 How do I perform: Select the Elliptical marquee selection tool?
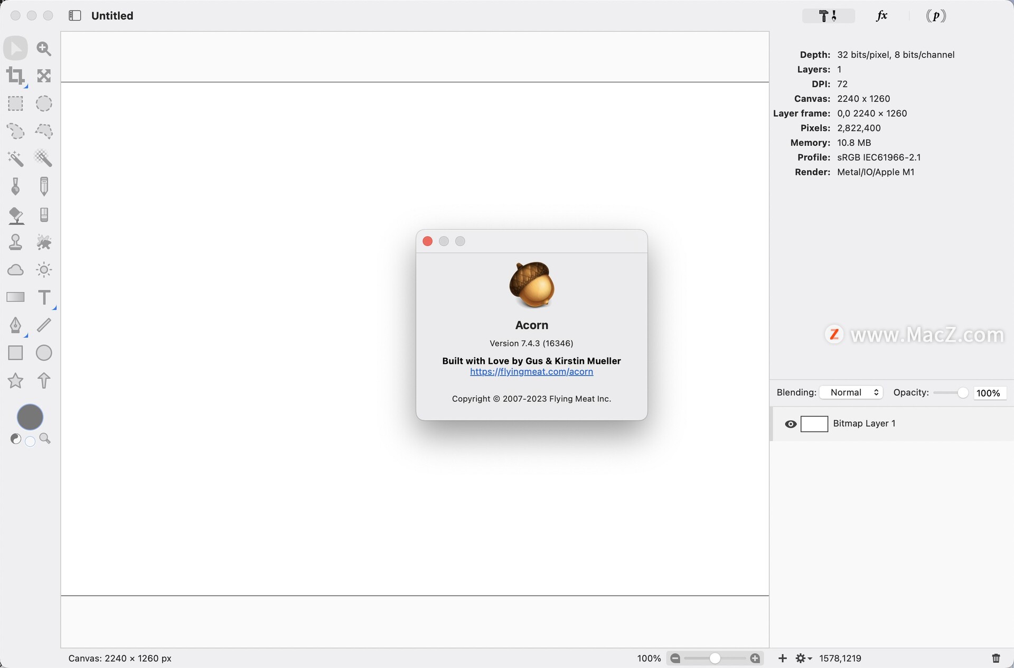pos(44,104)
